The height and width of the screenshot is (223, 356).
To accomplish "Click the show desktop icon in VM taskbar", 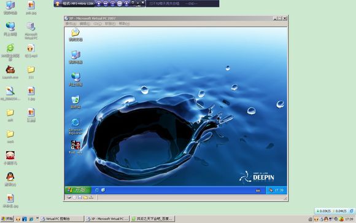I will point(103,190).
